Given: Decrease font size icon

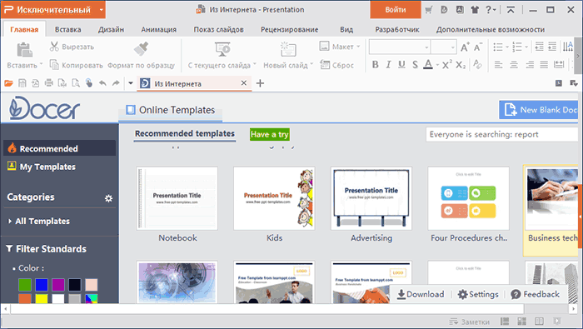Looking at the screenshot, I should (x=478, y=47).
